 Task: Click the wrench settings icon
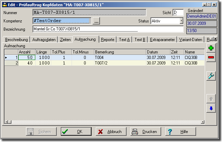pyautogui.click(x=211, y=76)
